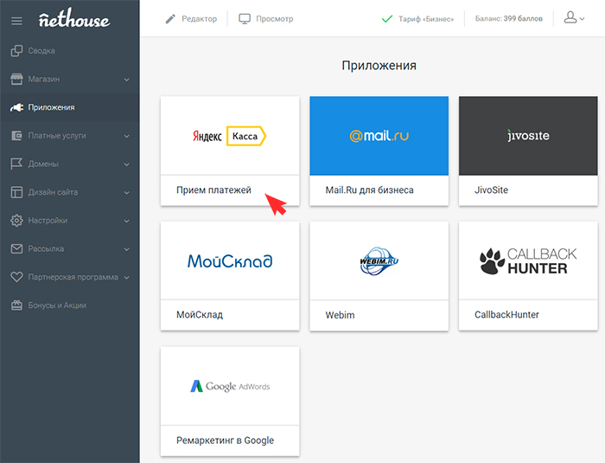This screenshot has height=463, width=605.
Task: Click the Рассылка envelope icon
Action: (16, 248)
